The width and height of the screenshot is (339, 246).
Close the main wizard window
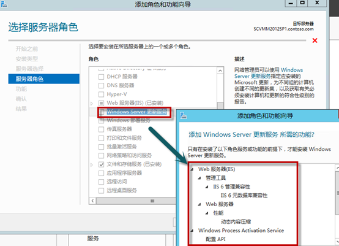tap(317, 3)
